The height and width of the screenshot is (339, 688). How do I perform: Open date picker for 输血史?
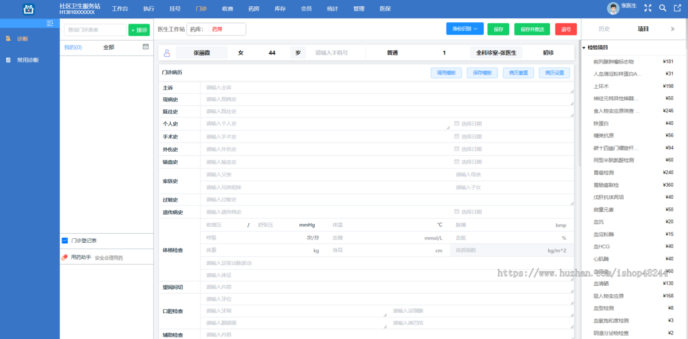click(x=457, y=161)
